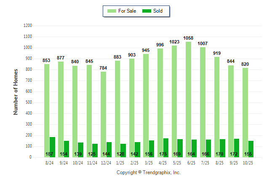Click the 1058 data label above 6/25
This screenshot has width=272, height=183.
[x=189, y=38]
